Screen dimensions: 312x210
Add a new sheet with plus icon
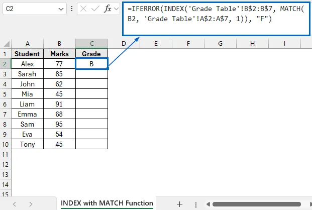(179, 204)
